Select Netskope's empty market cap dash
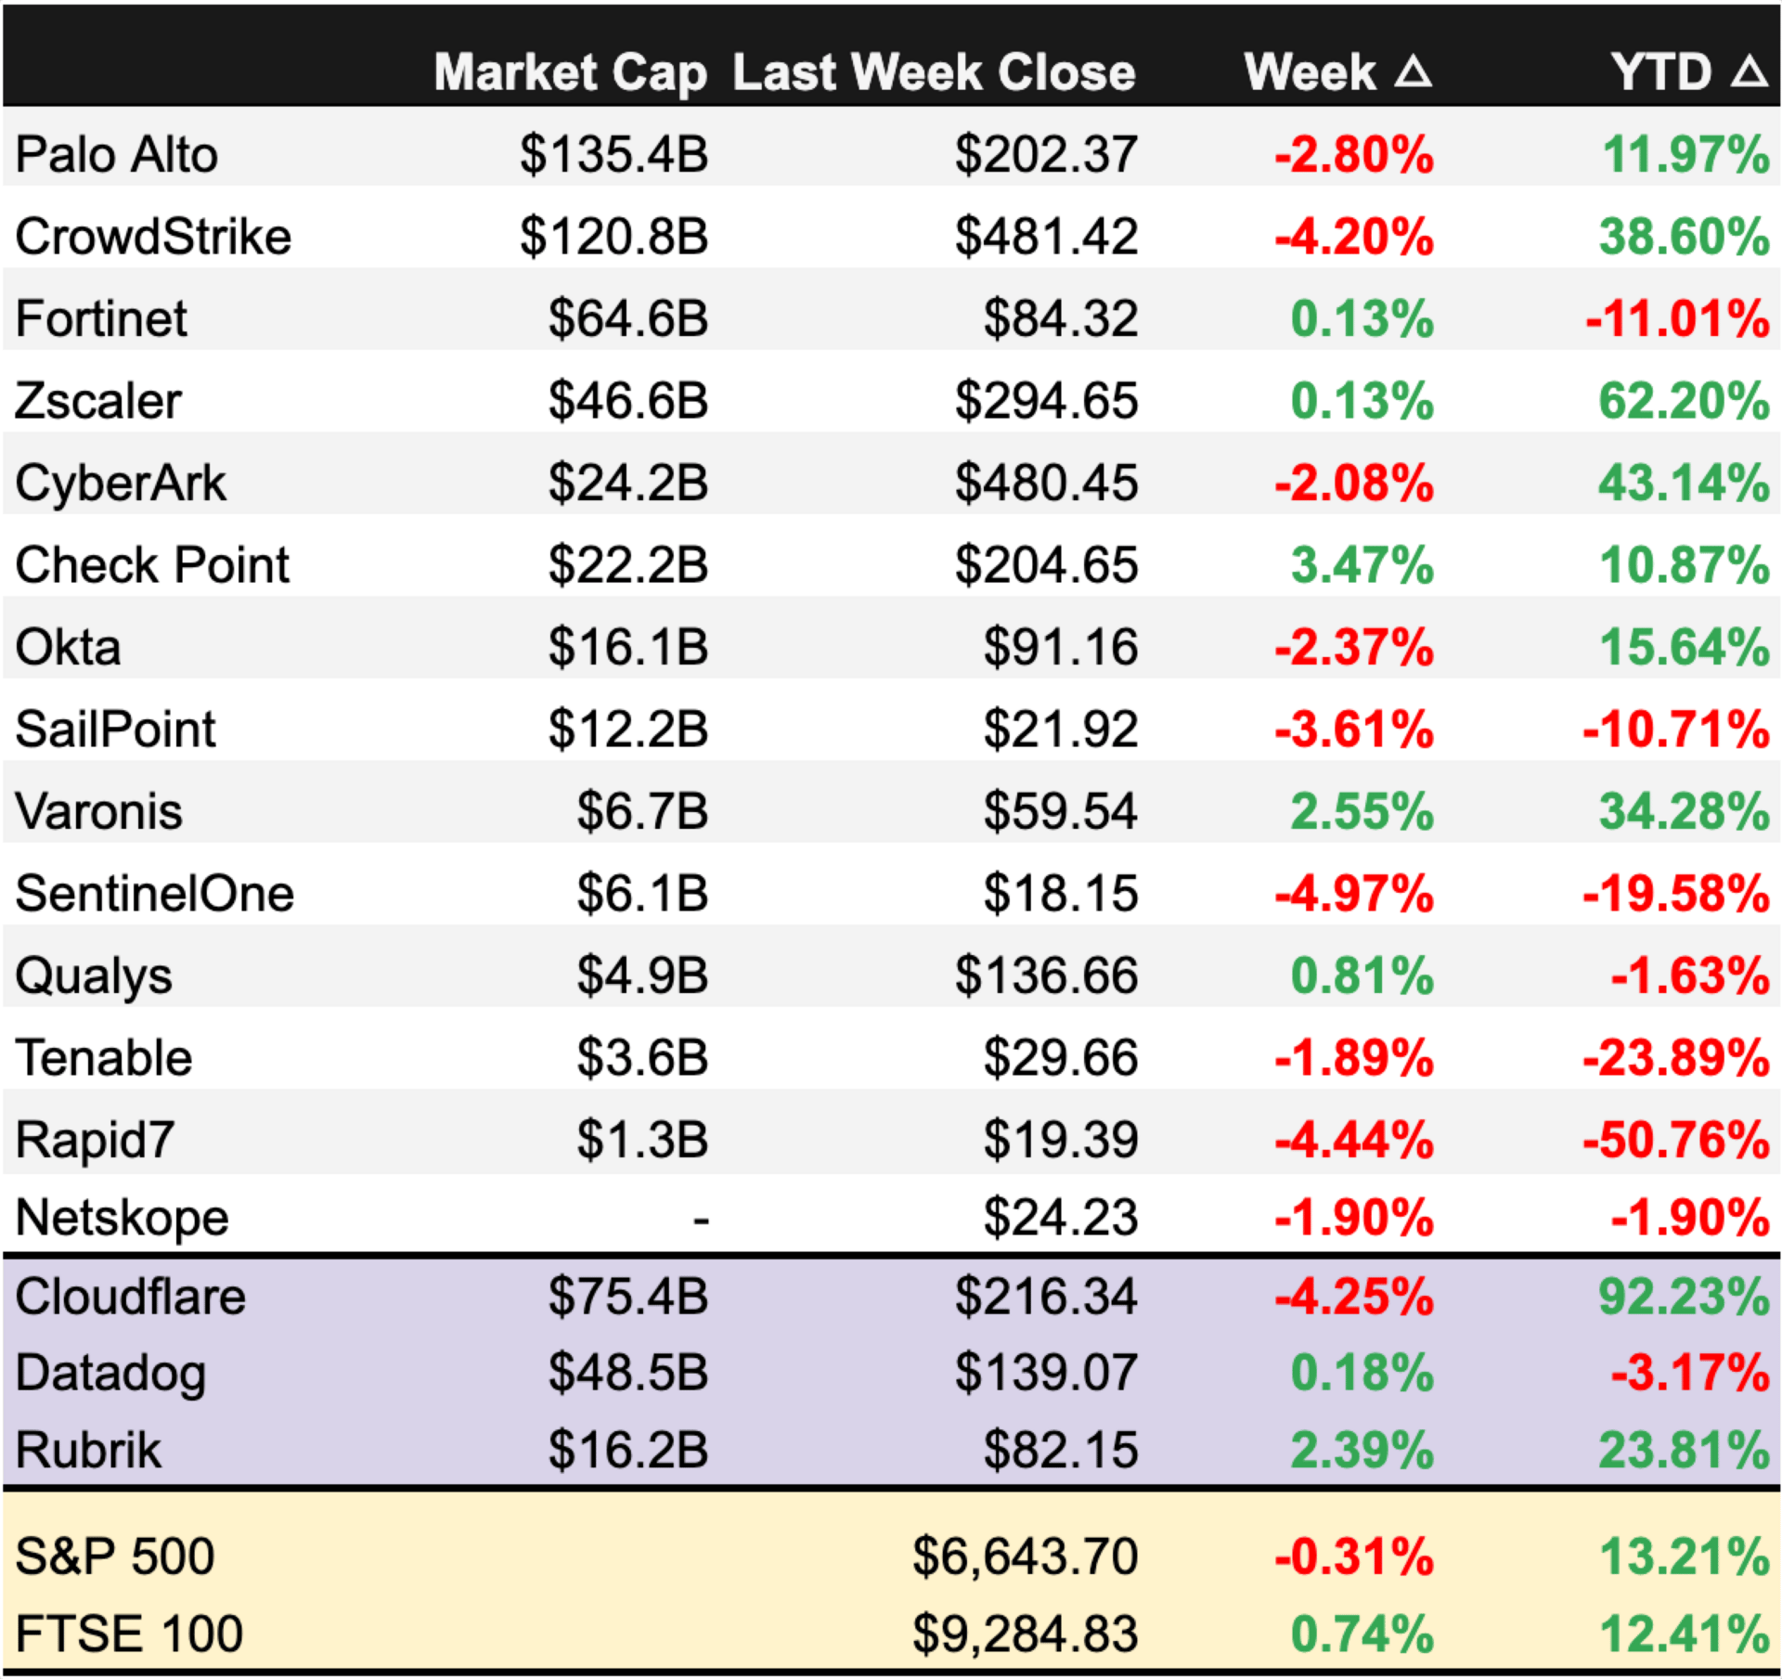This screenshot has height=1679, width=1782. point(701,1219)
